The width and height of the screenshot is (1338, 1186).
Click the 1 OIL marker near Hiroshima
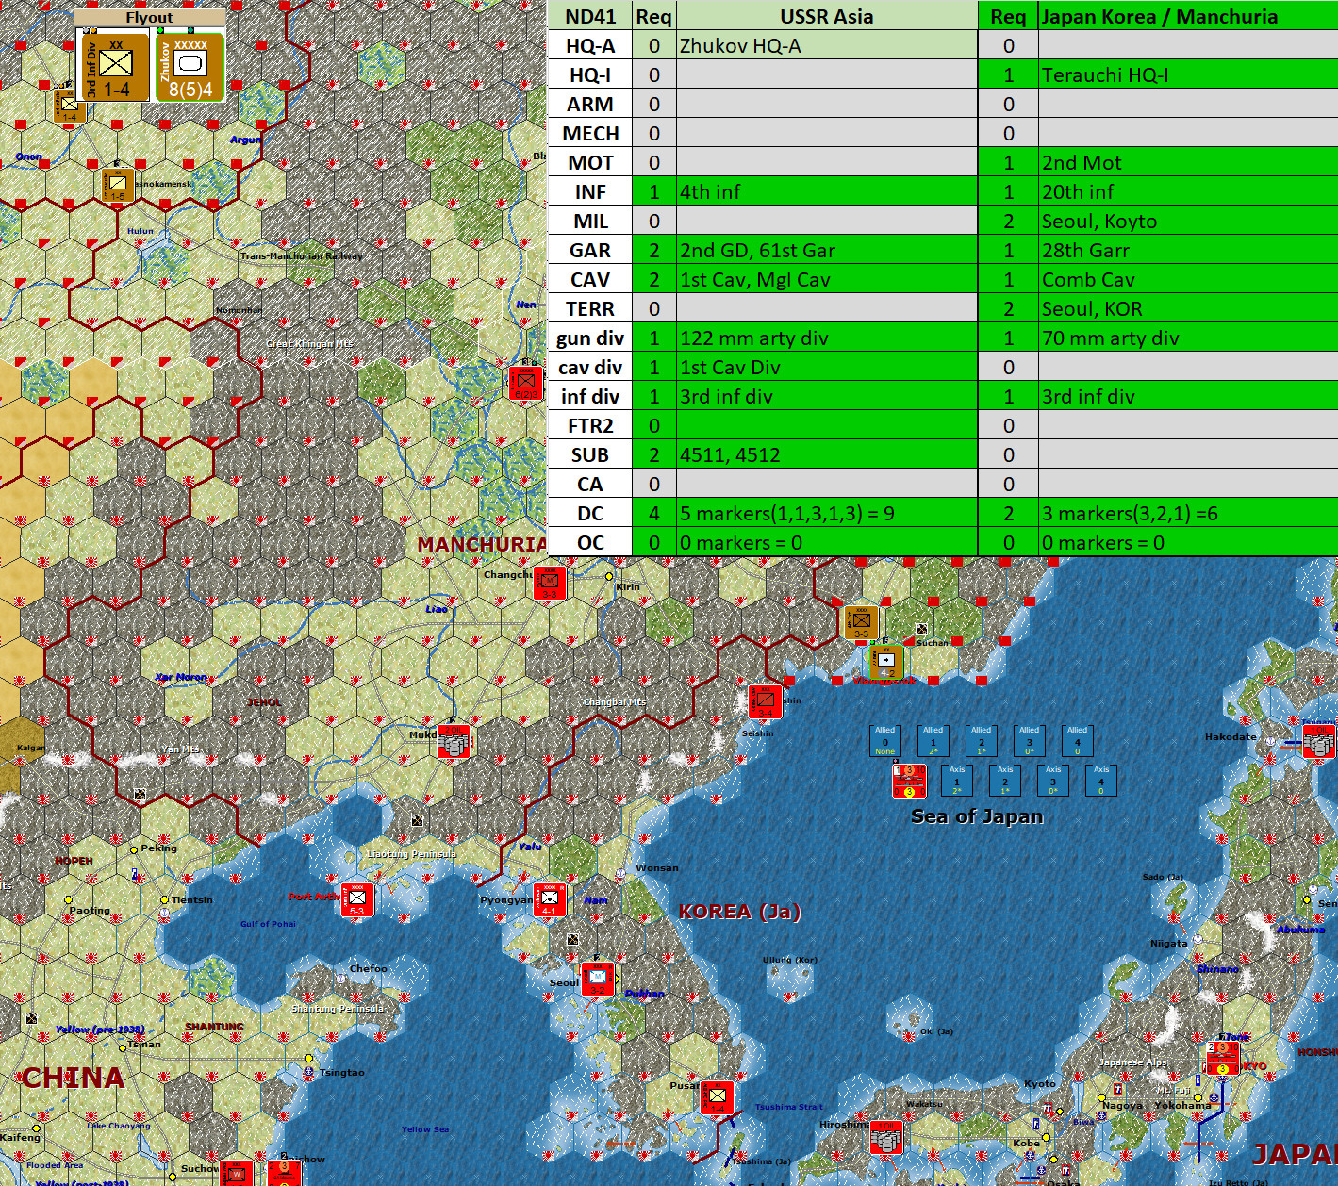(x=886, y=1138)
